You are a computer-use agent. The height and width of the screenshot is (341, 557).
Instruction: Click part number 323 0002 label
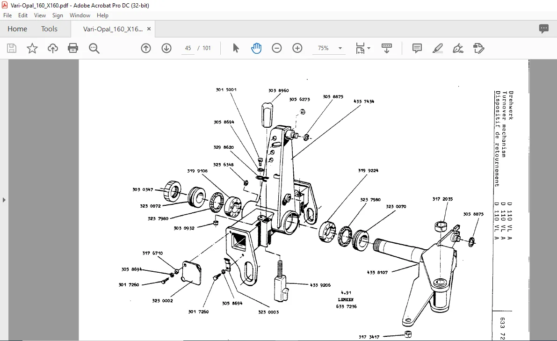pos(162,300)
